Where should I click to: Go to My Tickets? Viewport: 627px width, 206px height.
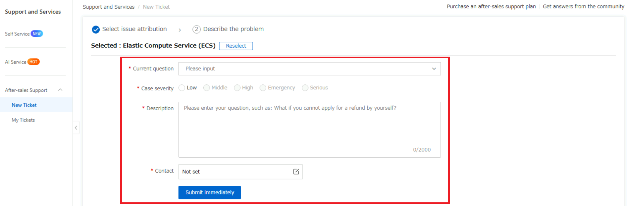[23, 120]
